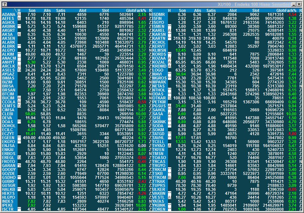Viewport: 304px width, 213px height.
Task: Click the PGSUS ticker
Action: 159,106
